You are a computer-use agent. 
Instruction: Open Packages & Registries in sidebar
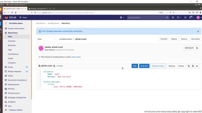pyautogui.click(x=17, y=98)
